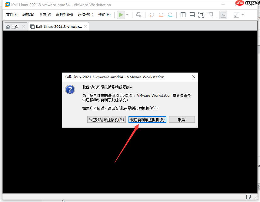This screenshot has height=202, width=260.
Task: Take a snapshot of this virtual machine
Action: (152, 15)
